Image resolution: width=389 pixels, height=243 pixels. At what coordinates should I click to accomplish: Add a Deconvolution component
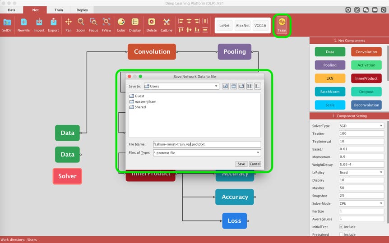[366, 105]
